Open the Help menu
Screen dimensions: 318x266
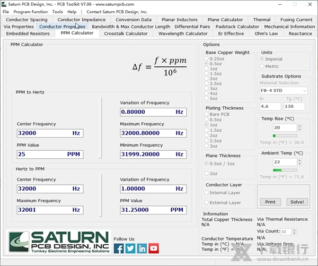(72, 12)
